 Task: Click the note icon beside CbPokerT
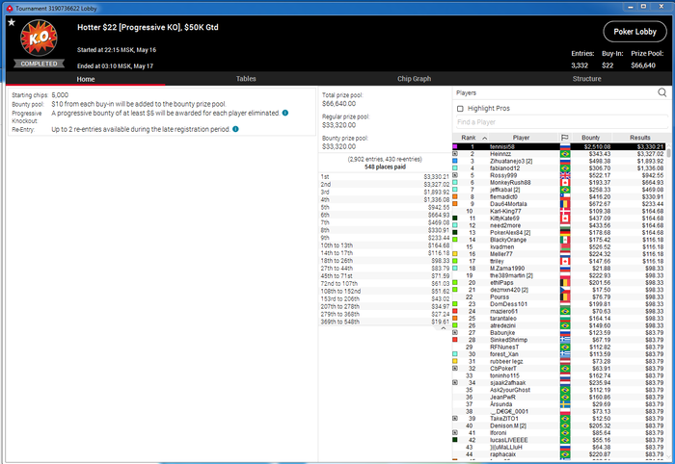coord(455,368)
